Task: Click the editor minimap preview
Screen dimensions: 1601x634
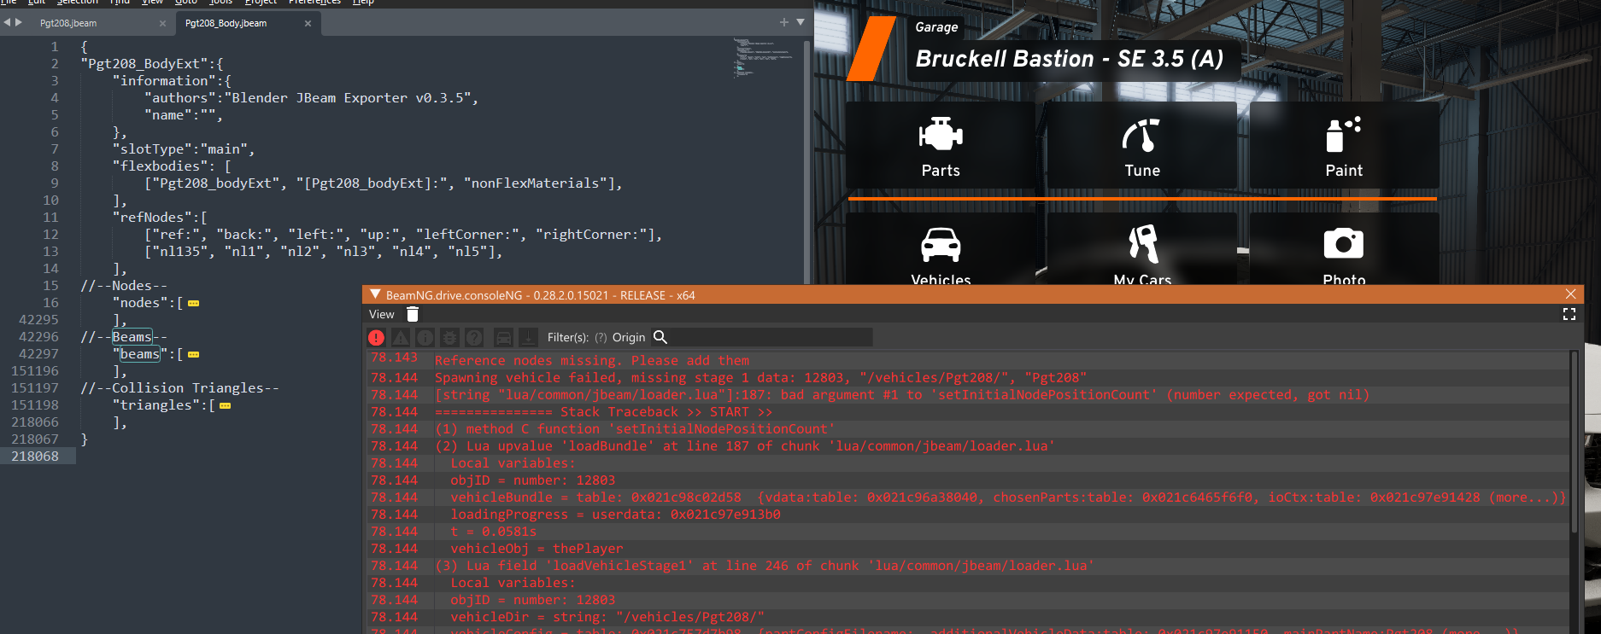Action: (762, 58)
